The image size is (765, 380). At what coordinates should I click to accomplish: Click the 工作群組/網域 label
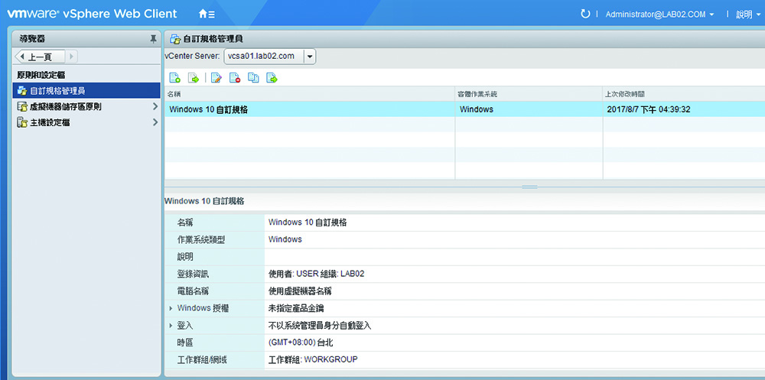point(202,359)
